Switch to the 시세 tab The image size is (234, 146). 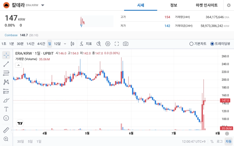coord(141,5)
